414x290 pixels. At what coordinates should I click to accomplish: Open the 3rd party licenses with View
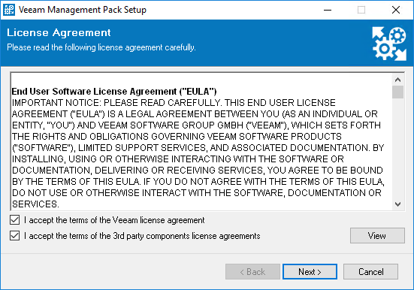(x=377, y=236)
